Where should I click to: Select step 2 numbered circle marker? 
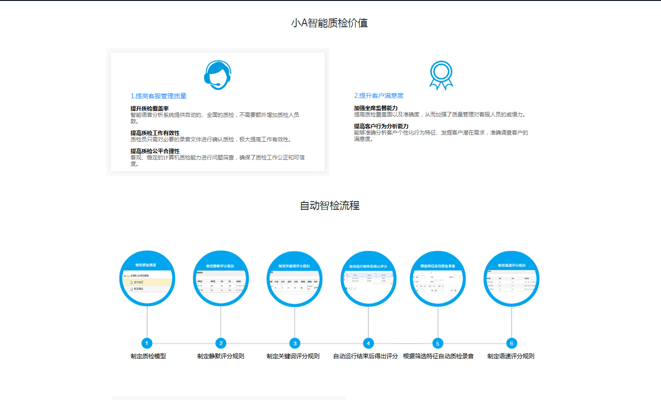(x=221, y=343)
